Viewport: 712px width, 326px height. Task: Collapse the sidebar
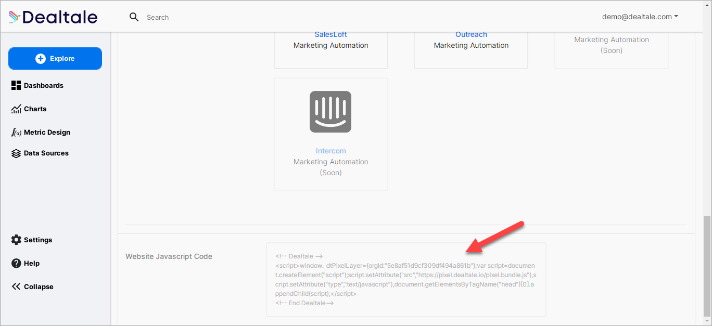point(32,286)
